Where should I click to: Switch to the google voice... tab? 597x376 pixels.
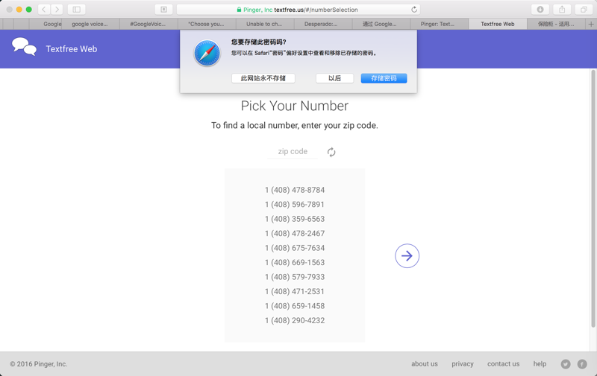click(x=90, y=24)
